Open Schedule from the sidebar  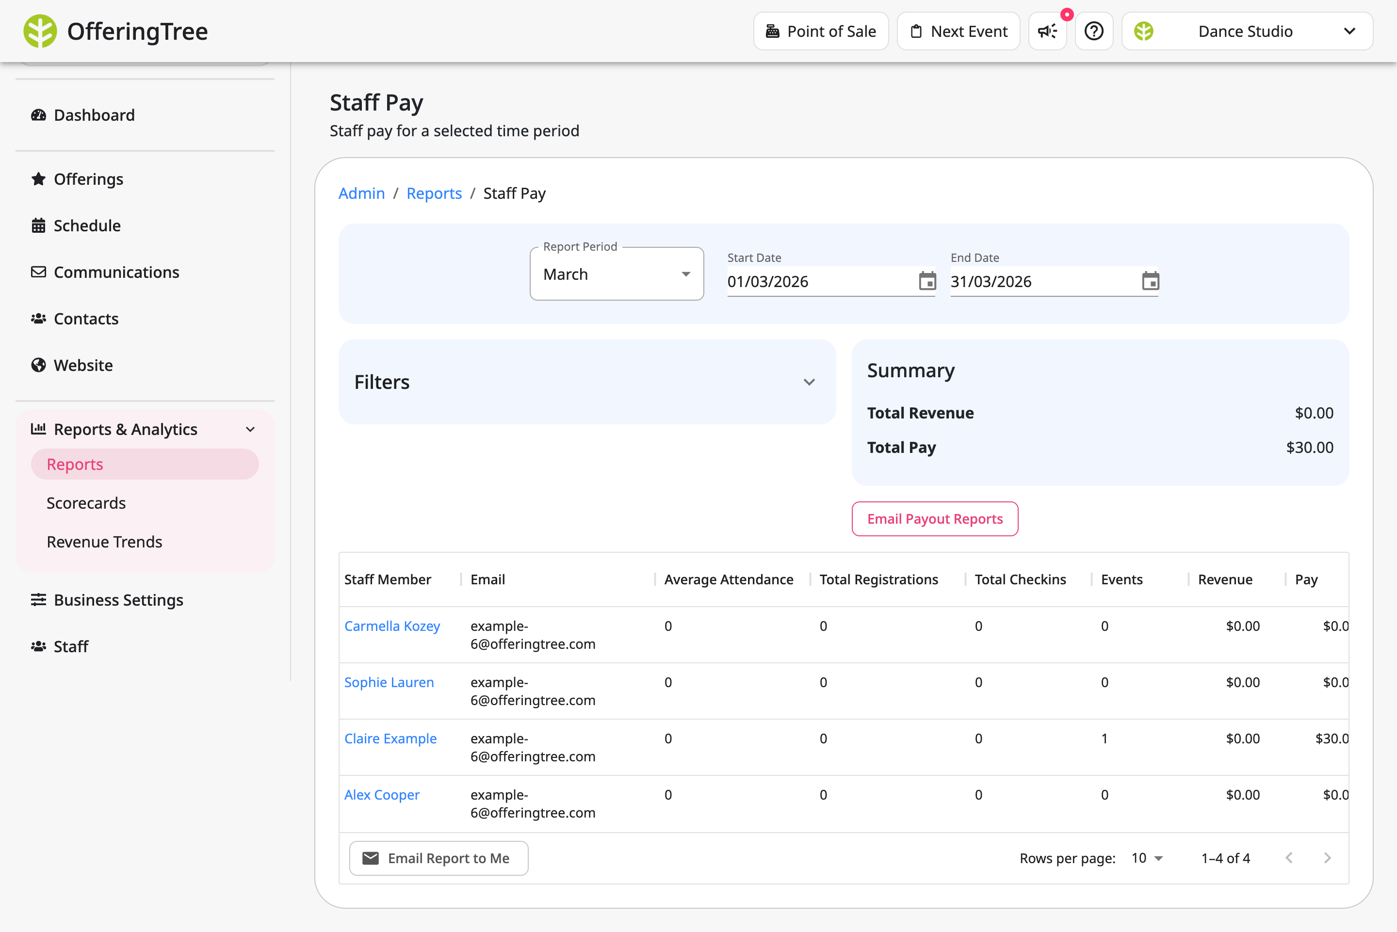click(87, 226)
